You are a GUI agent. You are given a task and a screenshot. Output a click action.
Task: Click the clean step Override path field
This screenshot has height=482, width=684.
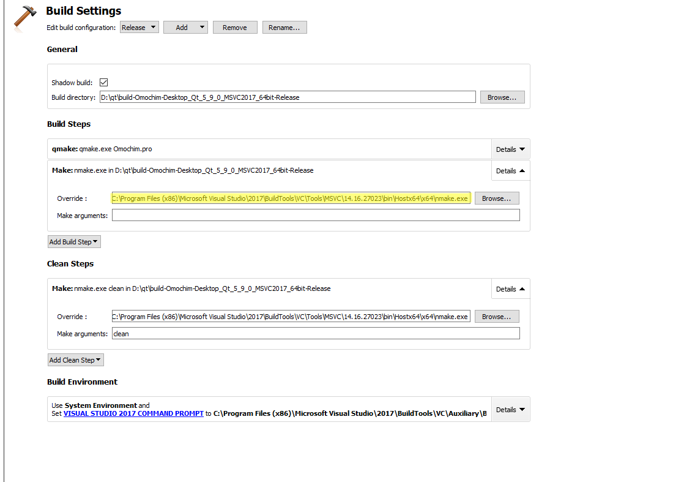click(291, 317)
